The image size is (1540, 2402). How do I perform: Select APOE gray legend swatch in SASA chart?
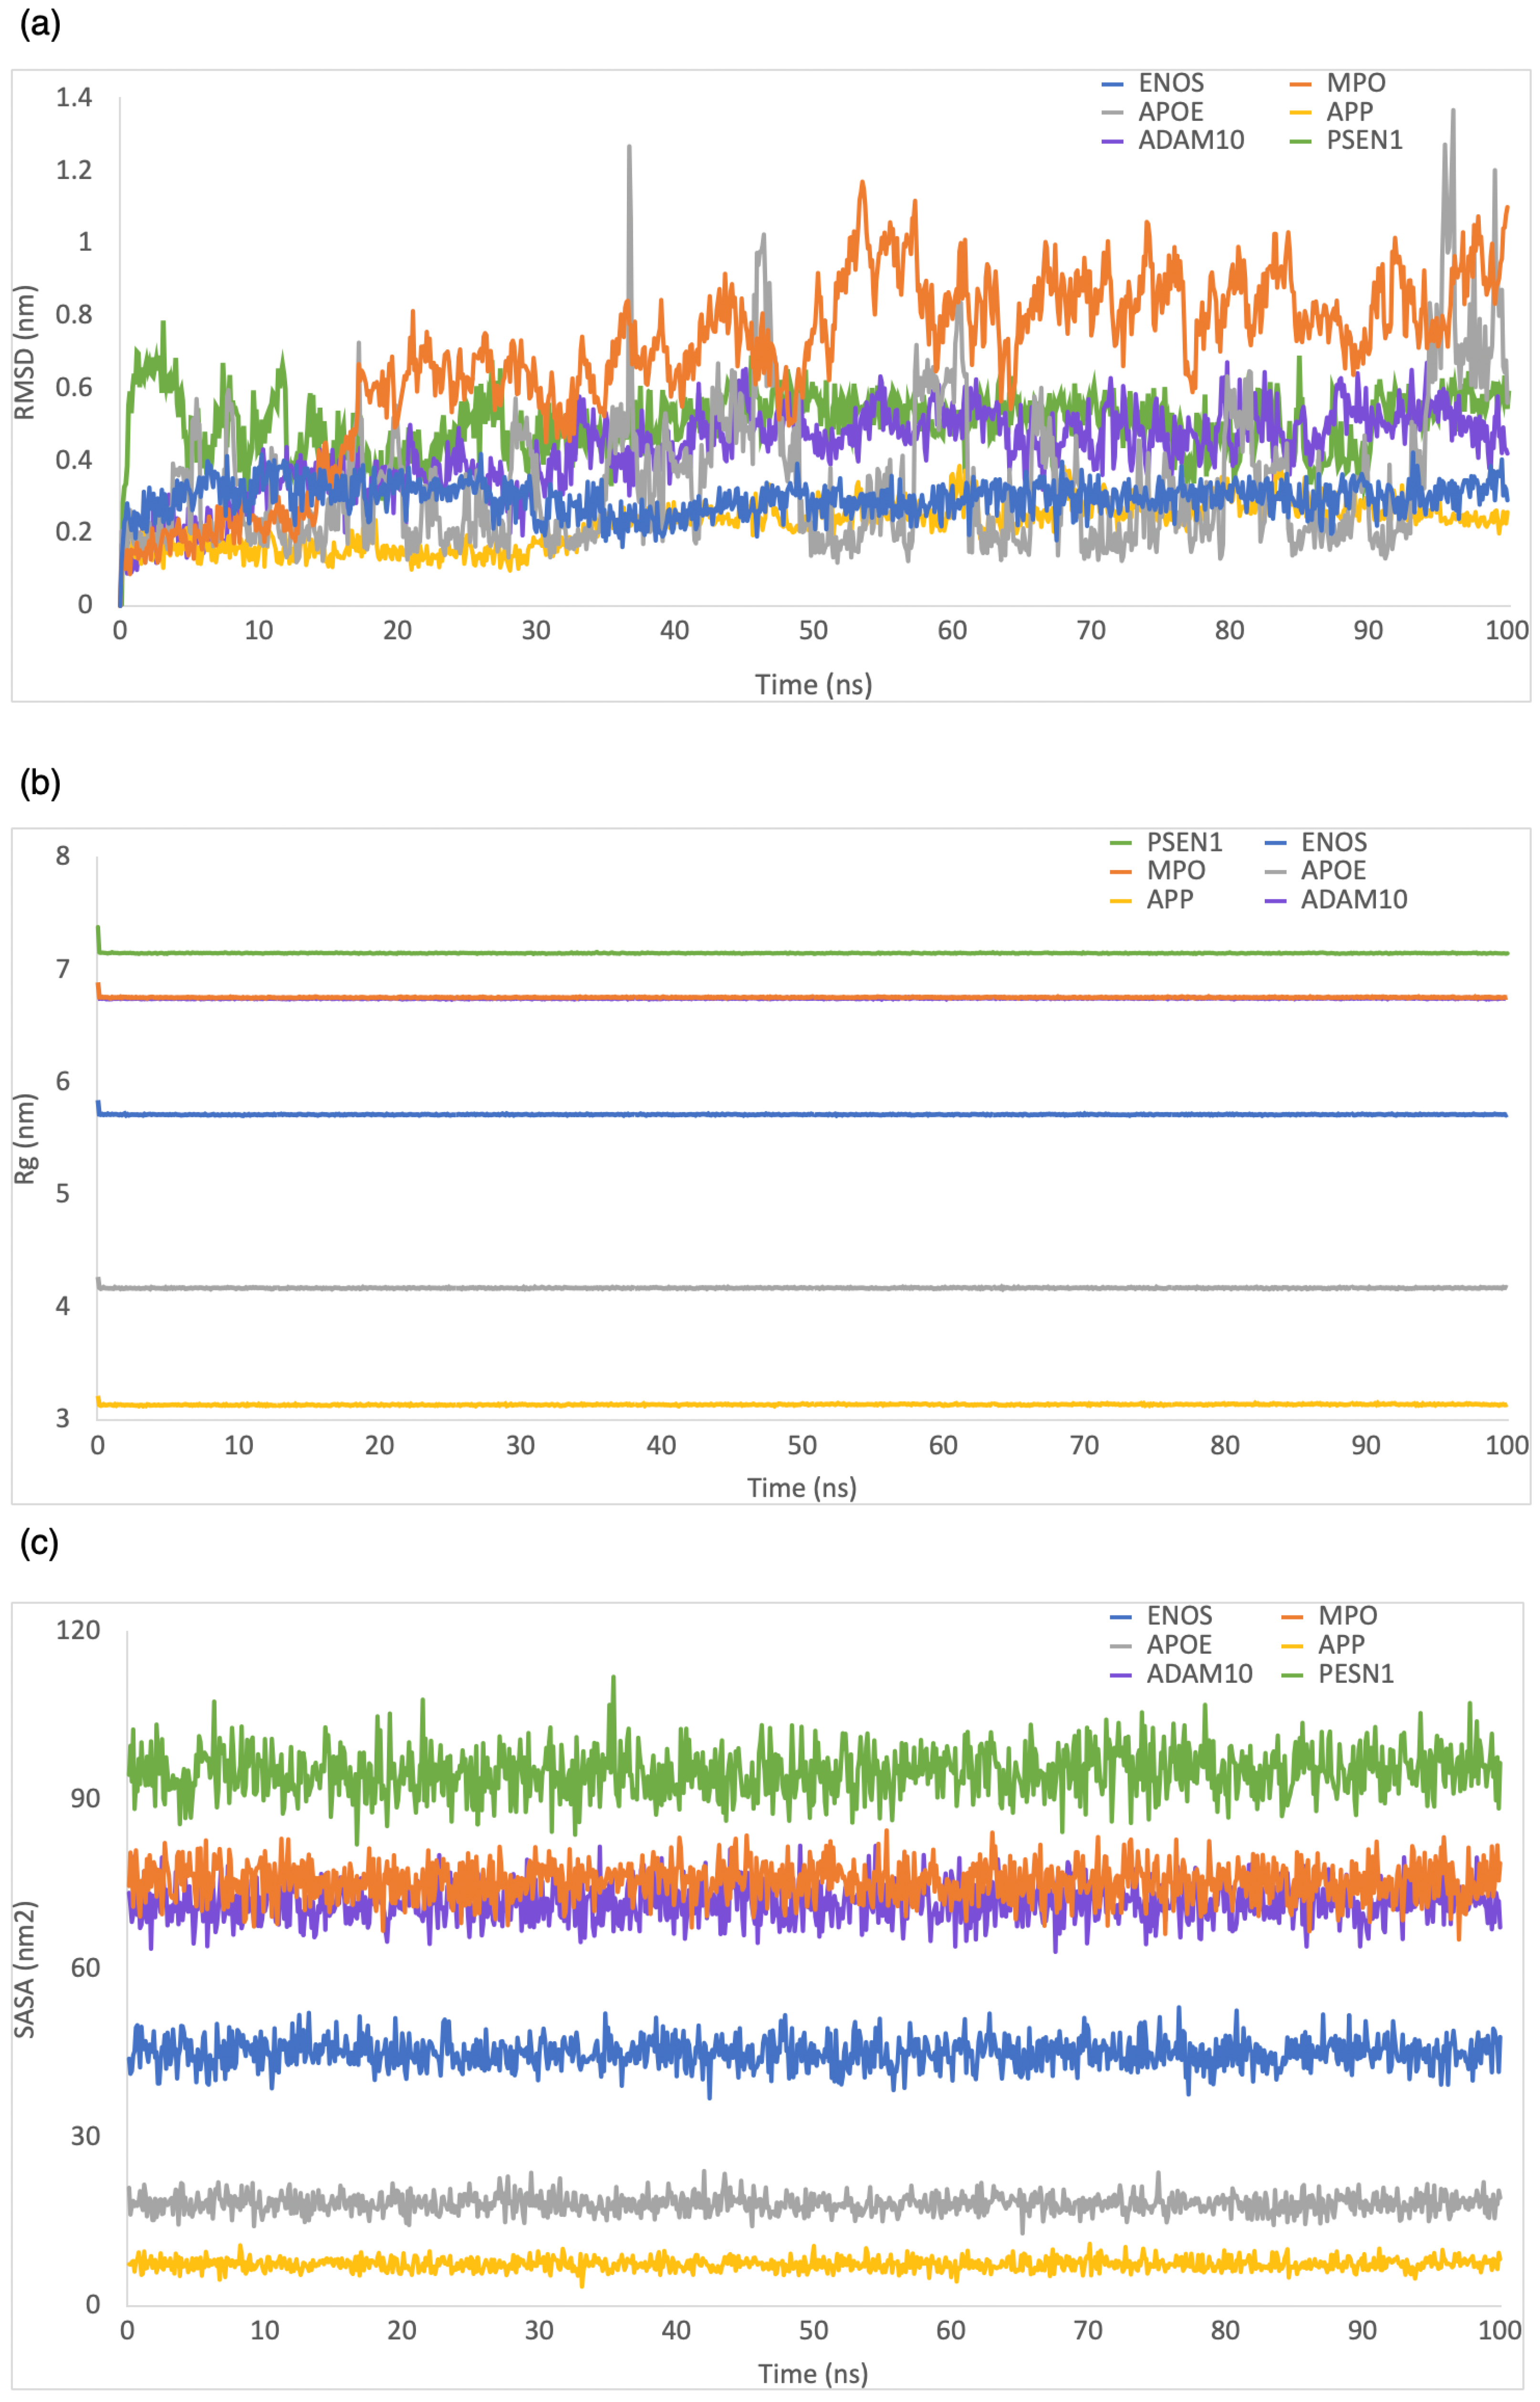(1121, 1646)
